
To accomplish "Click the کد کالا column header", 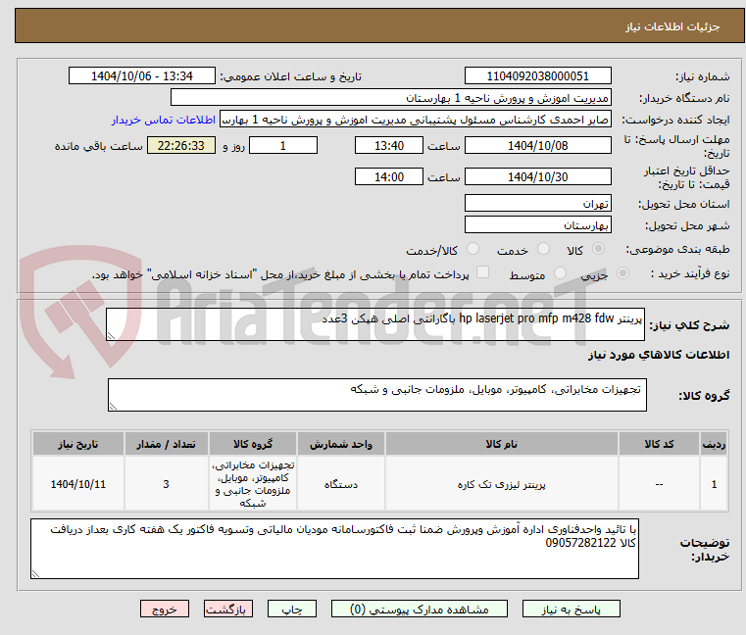I will click(659, 444).
